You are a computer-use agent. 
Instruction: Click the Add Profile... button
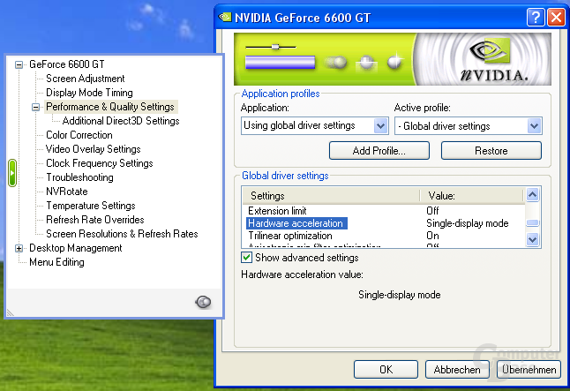click(379, 151)
